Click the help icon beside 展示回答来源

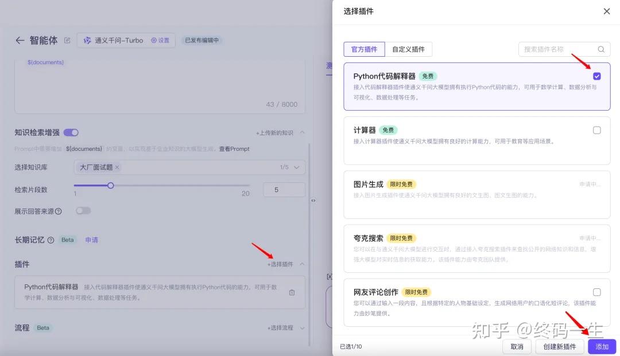coord(58,211)
